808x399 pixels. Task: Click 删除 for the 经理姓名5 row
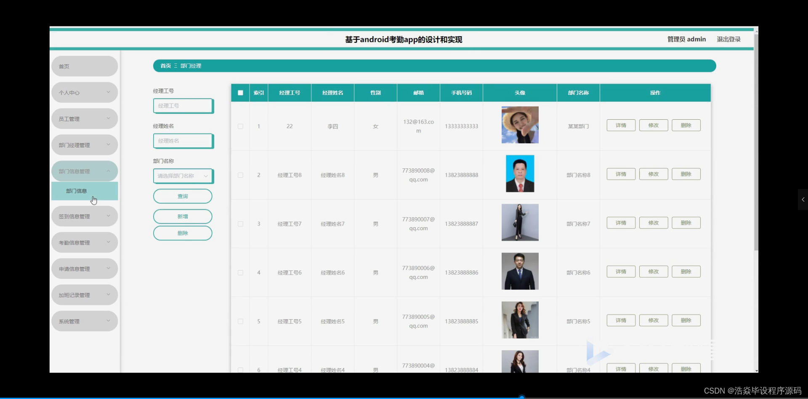[x=686, y=320]
